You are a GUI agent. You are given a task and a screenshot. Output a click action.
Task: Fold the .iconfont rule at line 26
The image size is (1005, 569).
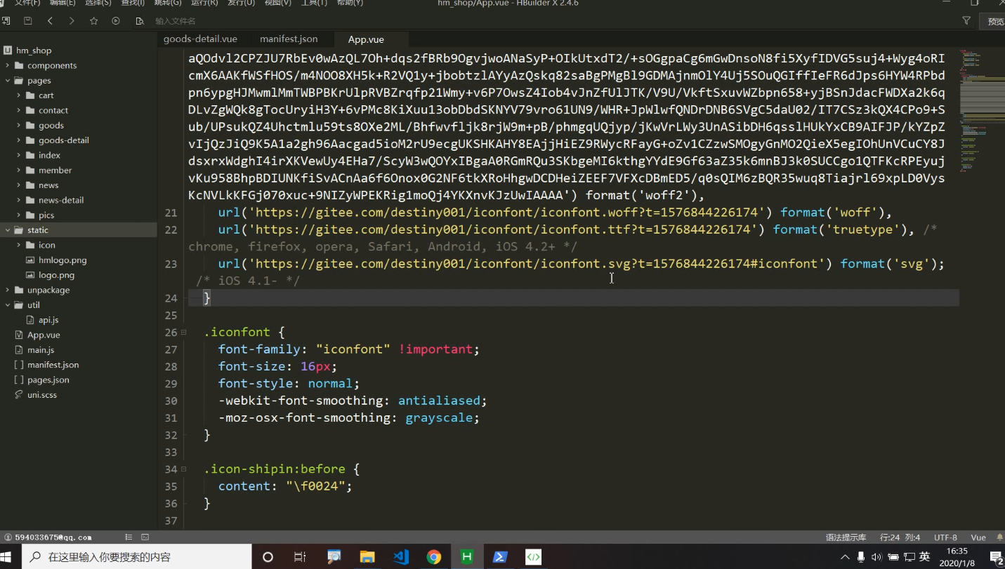coord(184,333)
